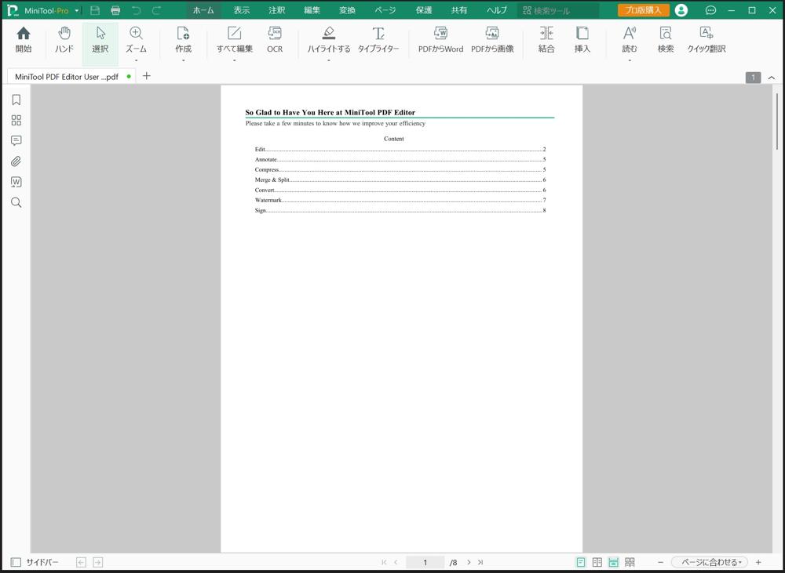Open the feedback chat bubble icon
The width and height of the screenshot is (785, 573).
coord(710,10)
